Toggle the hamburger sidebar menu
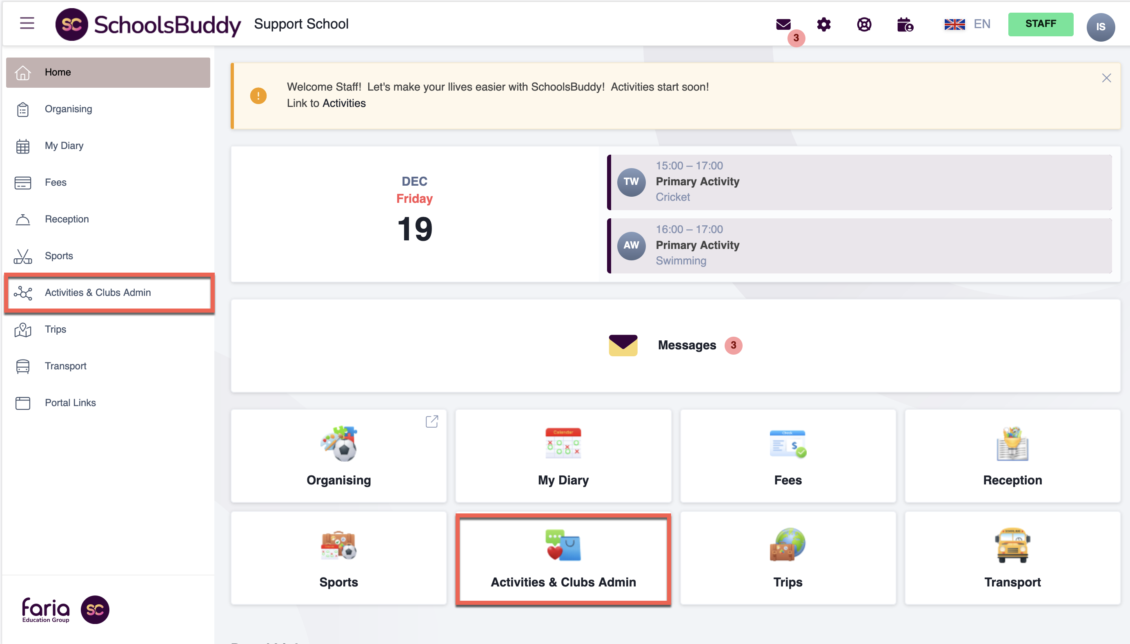1130x644 pixels. (27, 23)
